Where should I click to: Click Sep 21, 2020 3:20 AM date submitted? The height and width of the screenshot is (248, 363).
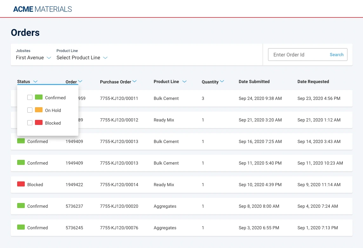click(260, 120)
